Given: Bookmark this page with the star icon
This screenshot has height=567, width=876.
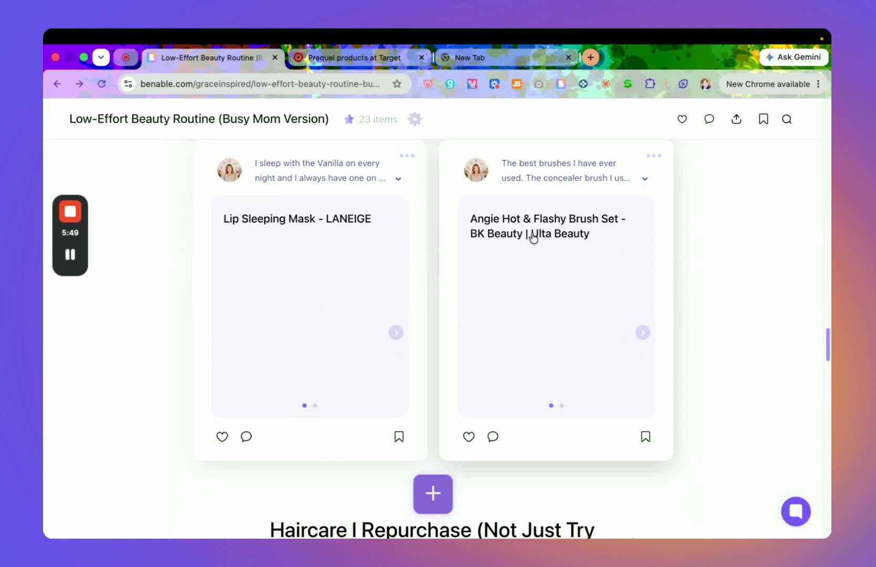Looking at the screenshot, I should pos(397,84).
